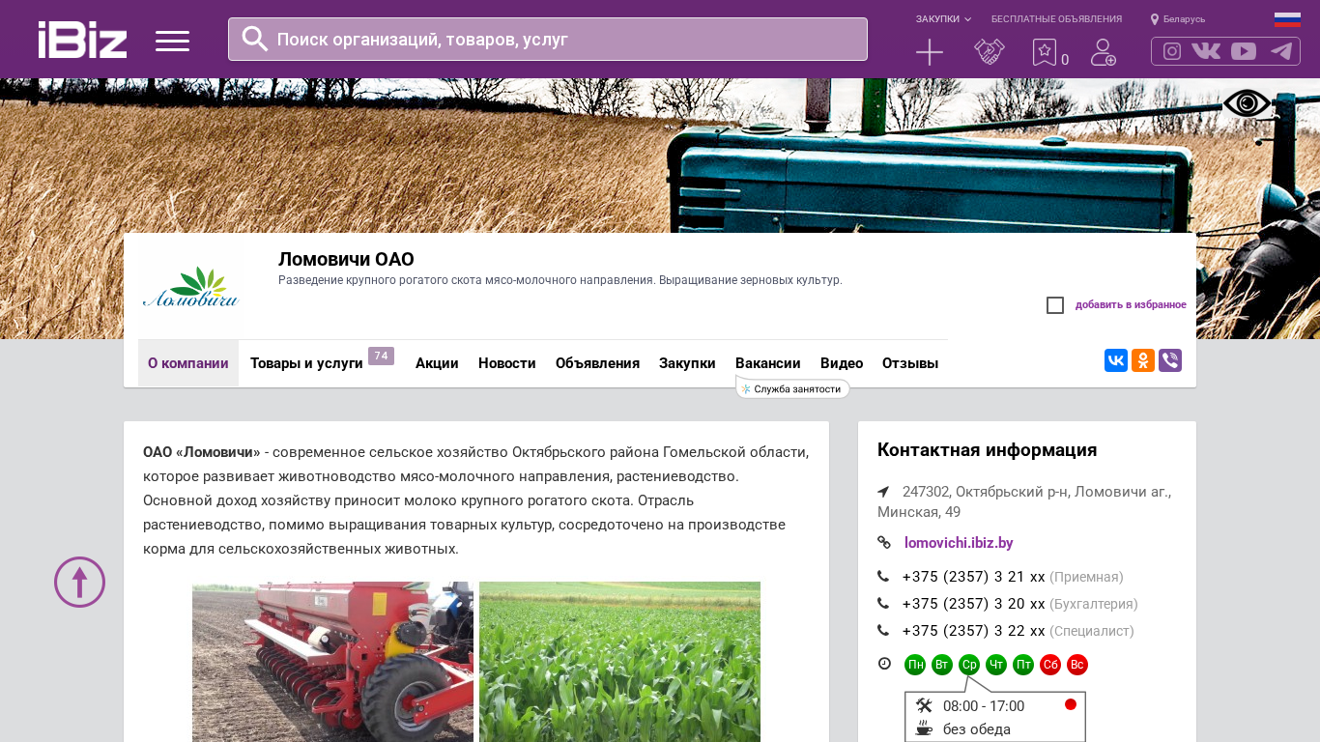Open the Telegram channel icon
Image resolution: width=1320 pixels, height=742 pixels.
click(x=1281, y=51)
